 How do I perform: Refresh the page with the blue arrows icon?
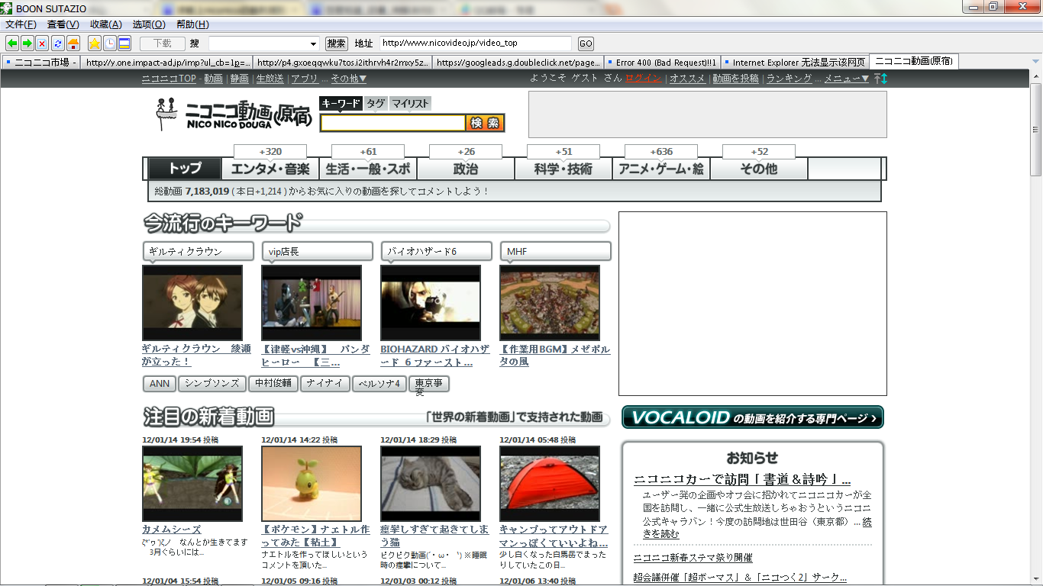[57, 43]
